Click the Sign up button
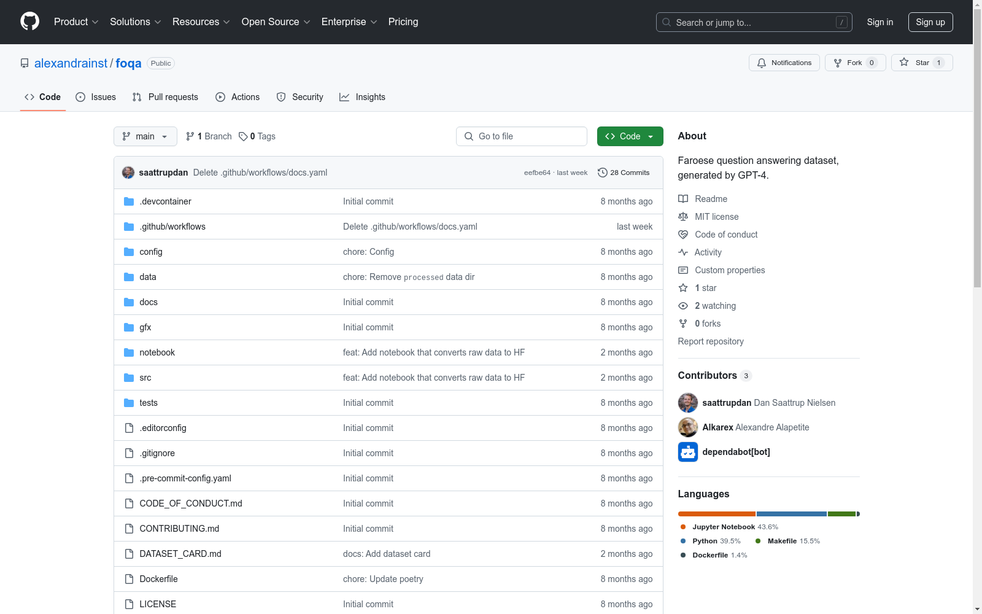This screenshot has width=982, height=614. coord(930,22)
